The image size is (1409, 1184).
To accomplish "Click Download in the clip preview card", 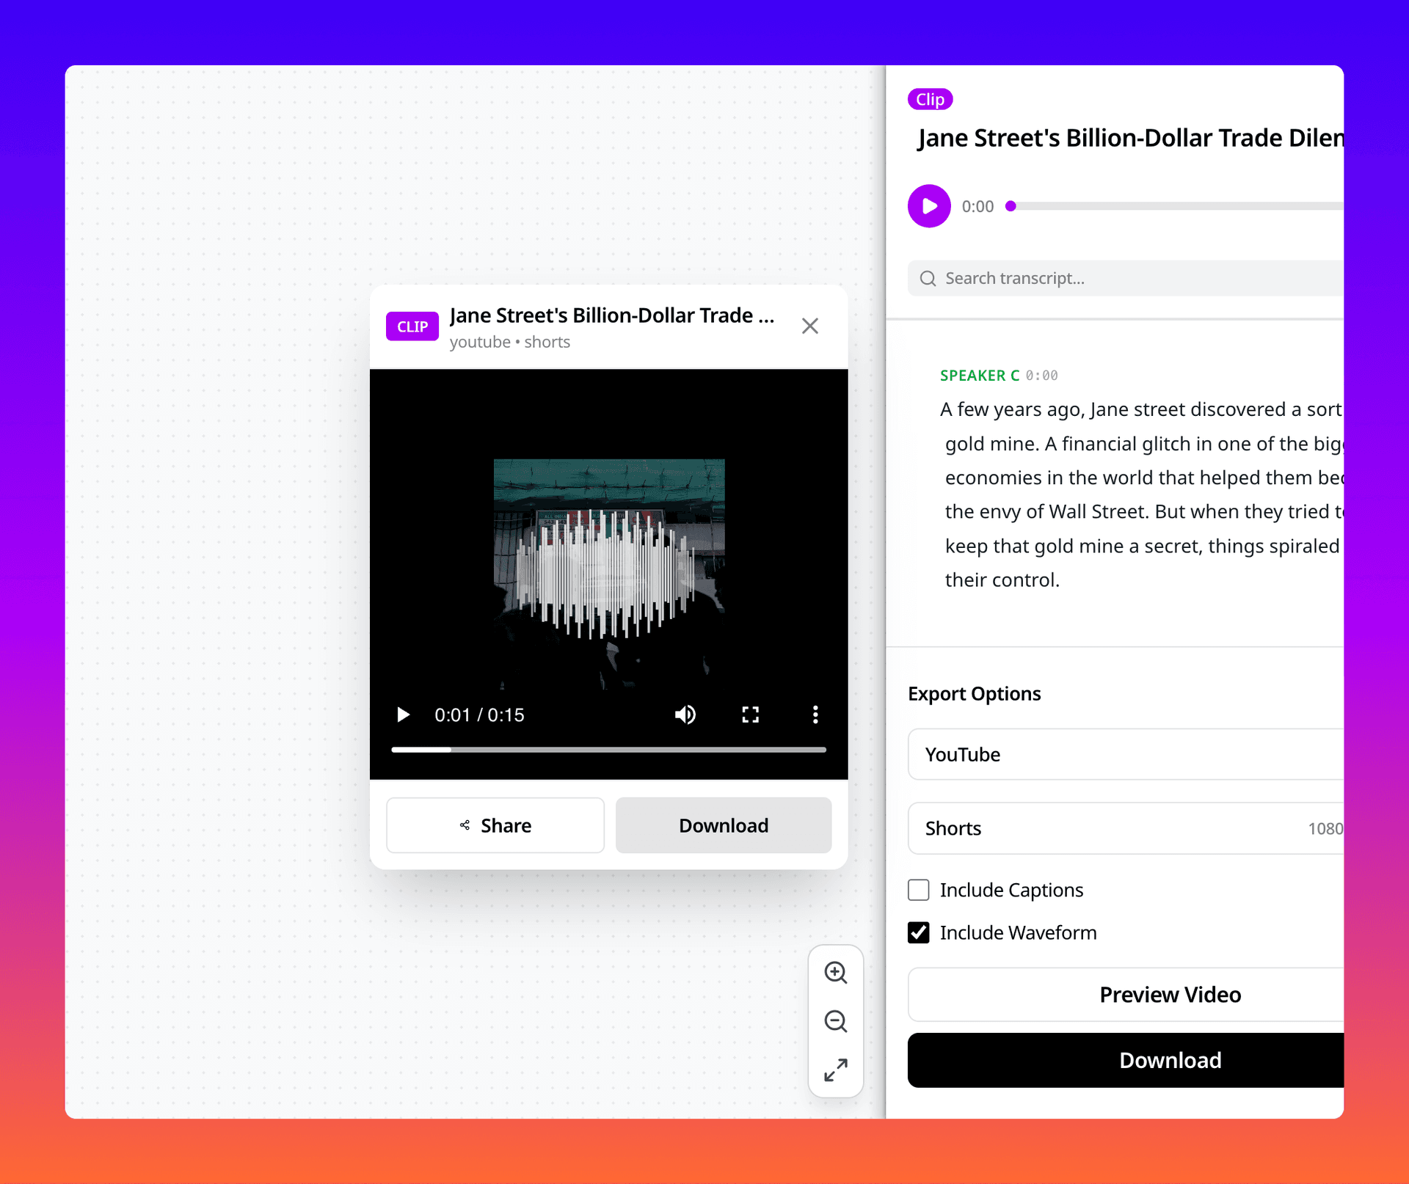I will pos(723,825).
